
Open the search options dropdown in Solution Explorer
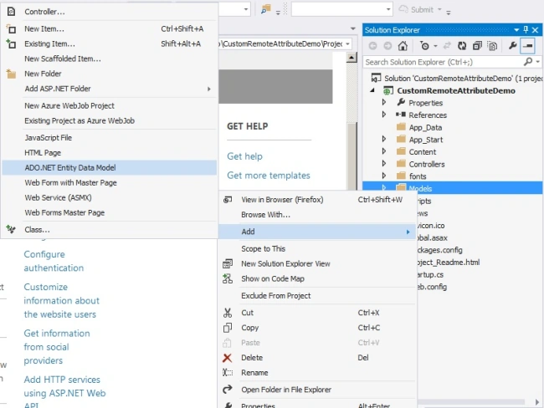pyautogui.click(x=538, y=62)
